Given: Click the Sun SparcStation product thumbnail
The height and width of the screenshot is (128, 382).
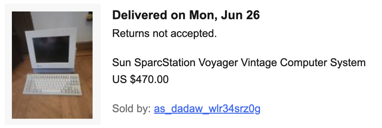Looking at the screenshot, I should tap(52, 65).
